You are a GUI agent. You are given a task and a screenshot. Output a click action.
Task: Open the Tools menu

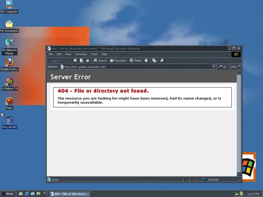pyautogui.click(x=94, y=54)
